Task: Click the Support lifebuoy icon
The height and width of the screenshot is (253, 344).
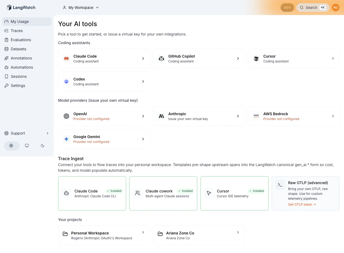Action: click(x=6, y=133)
